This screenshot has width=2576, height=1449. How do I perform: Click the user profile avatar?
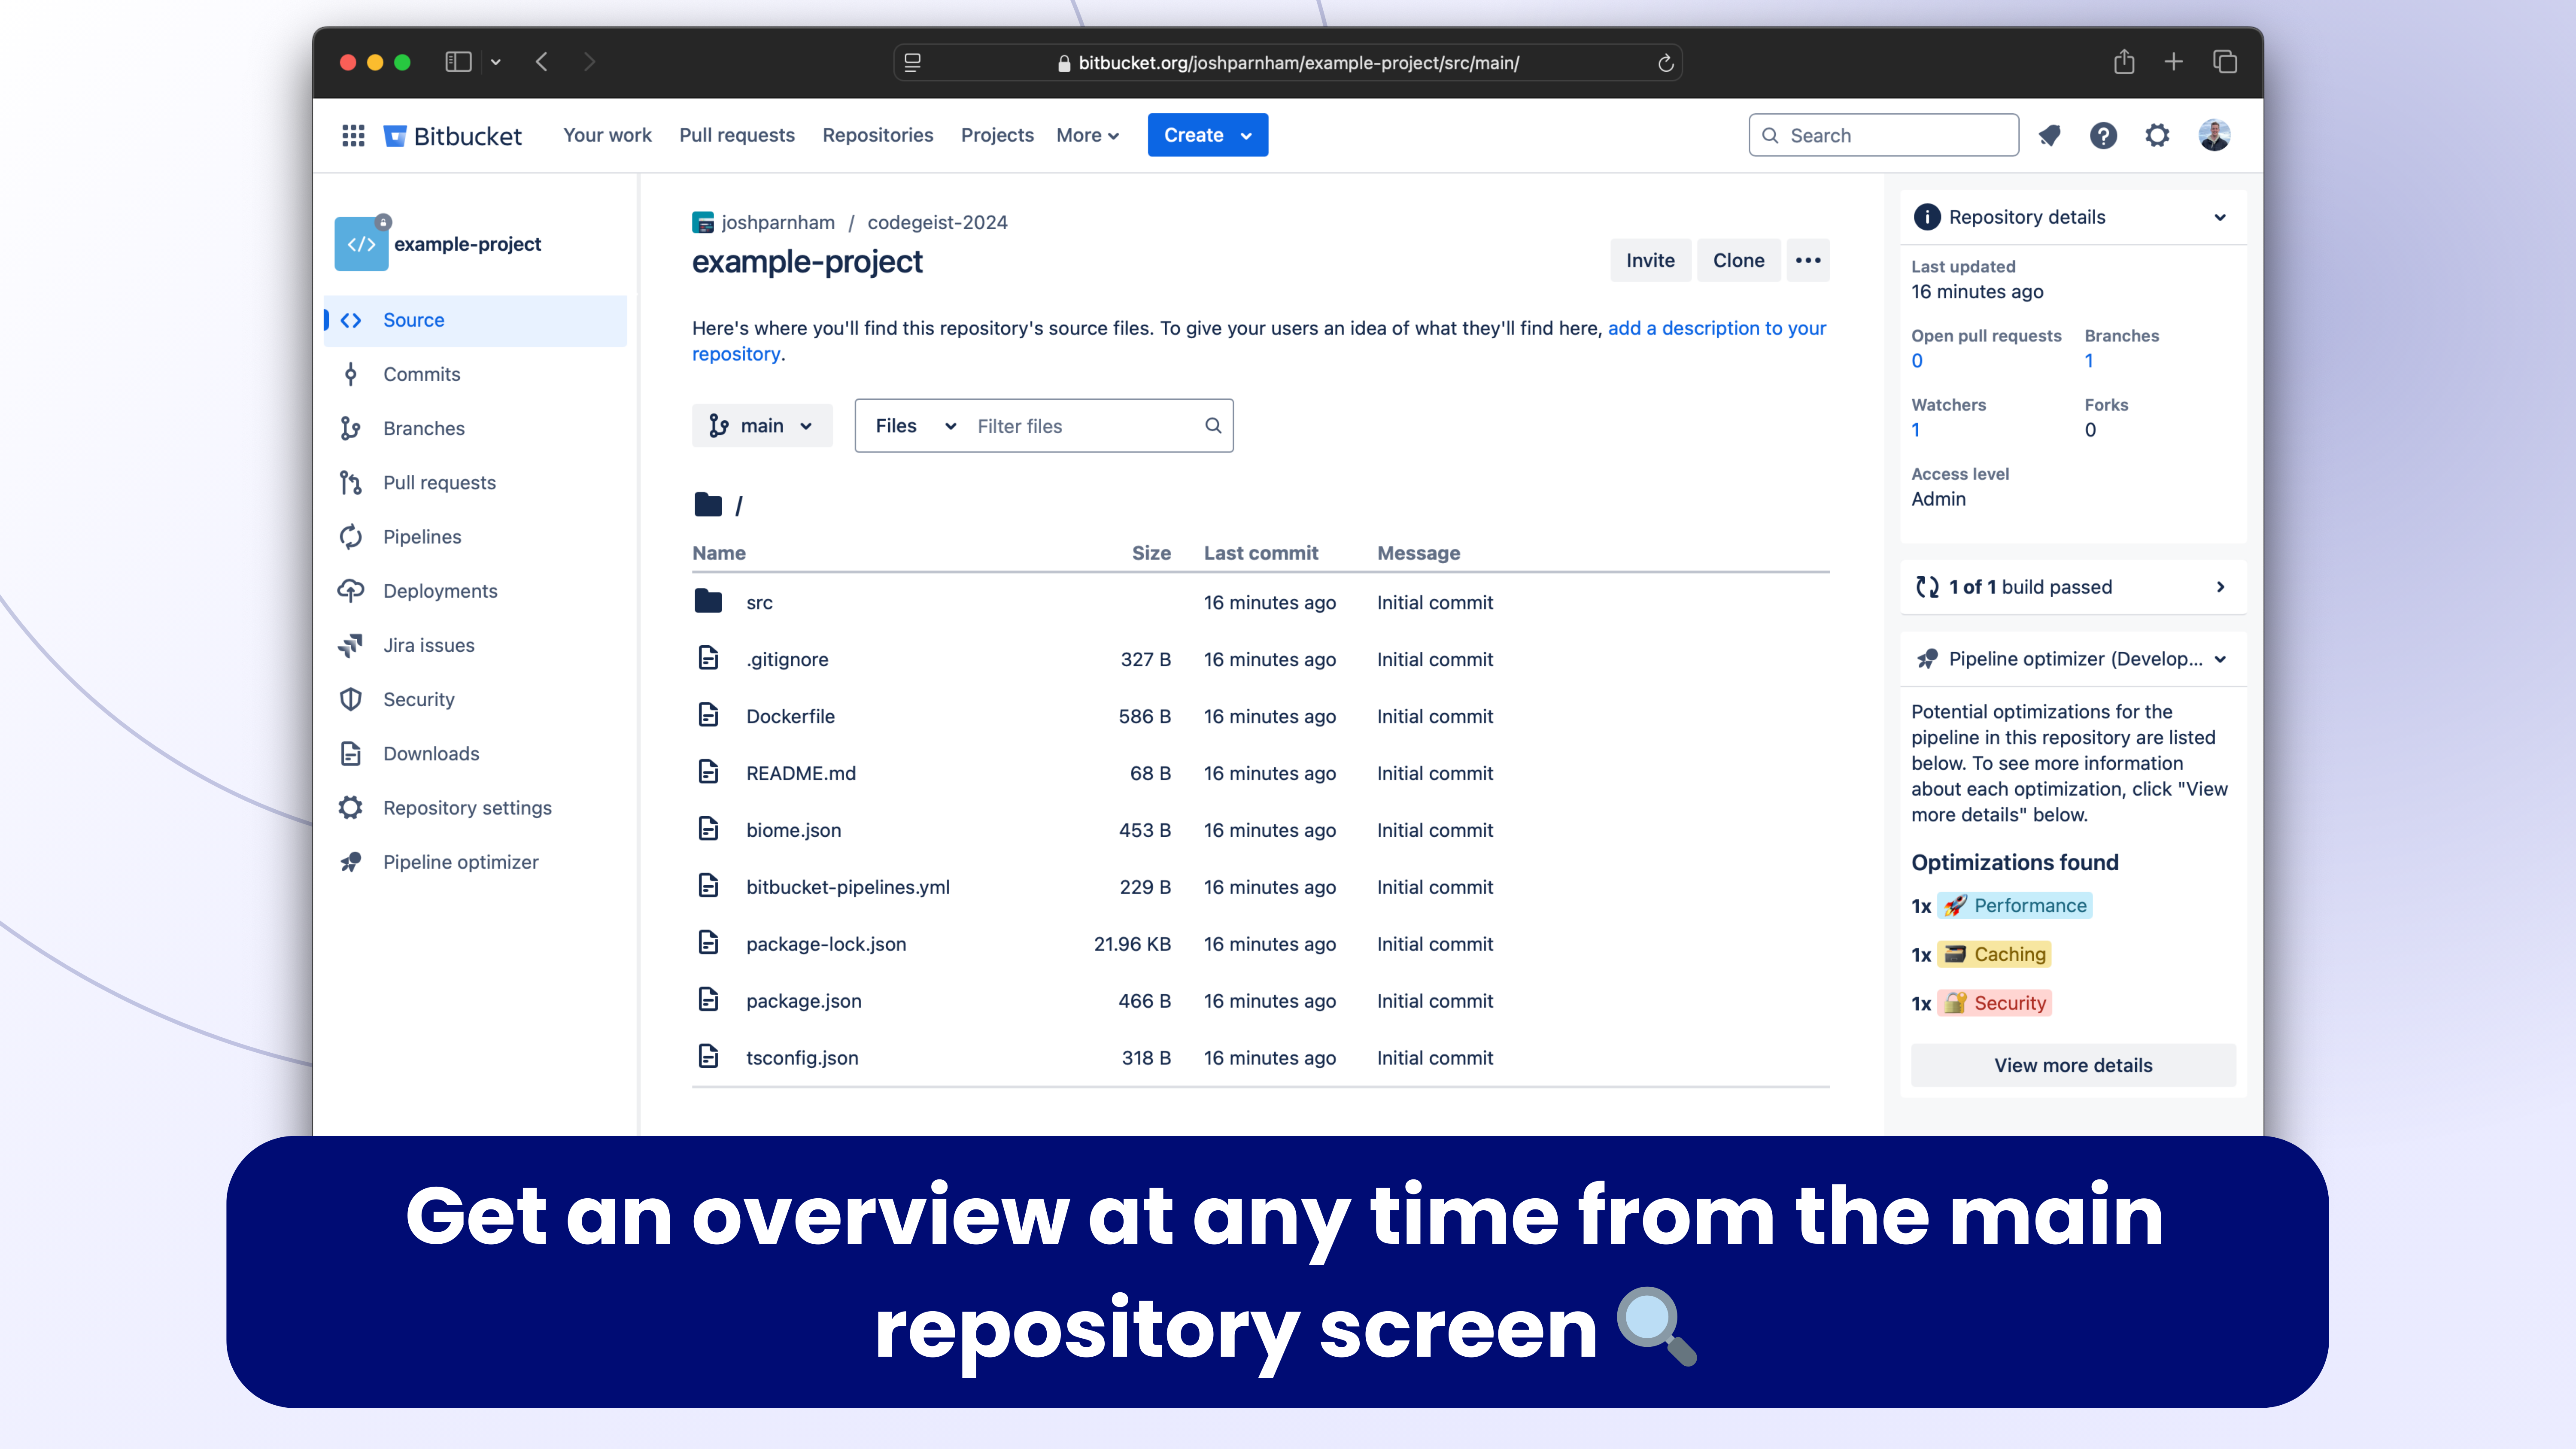pos(2214,135)
